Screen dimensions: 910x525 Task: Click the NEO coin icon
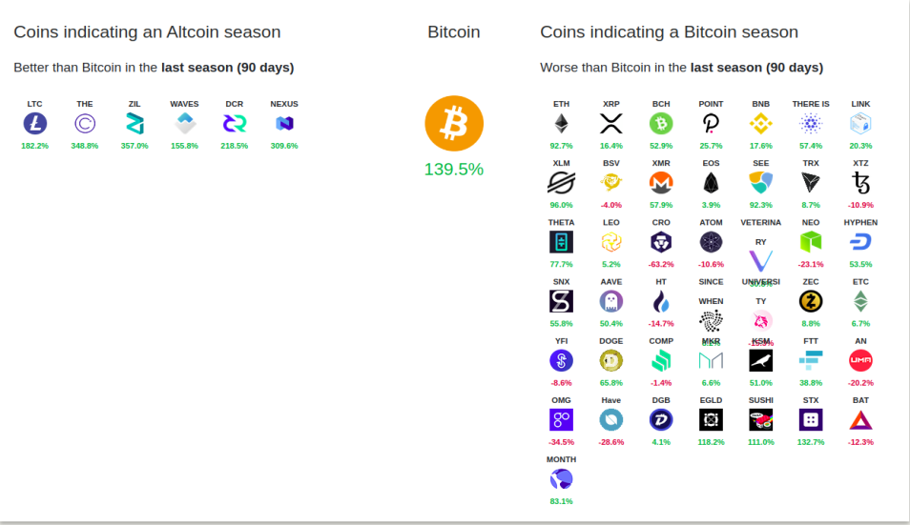811,242
